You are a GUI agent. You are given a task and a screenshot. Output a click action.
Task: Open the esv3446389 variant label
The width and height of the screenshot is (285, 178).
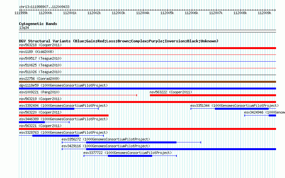coord(63,119)
